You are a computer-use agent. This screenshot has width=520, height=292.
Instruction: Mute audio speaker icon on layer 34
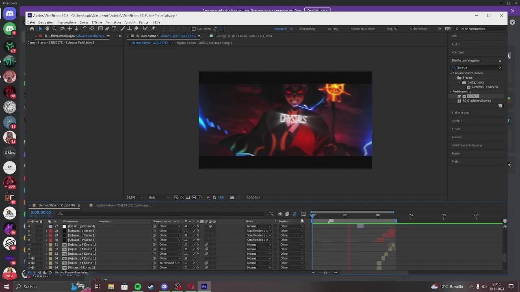(x=33, y=258)
